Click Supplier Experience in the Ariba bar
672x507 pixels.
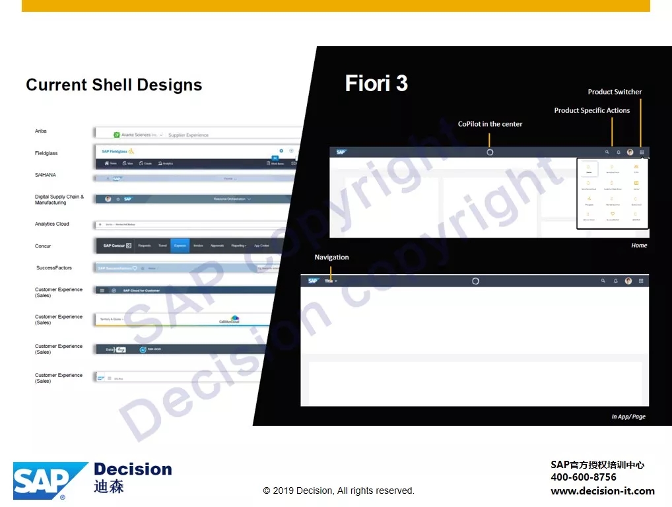(188, 135)
